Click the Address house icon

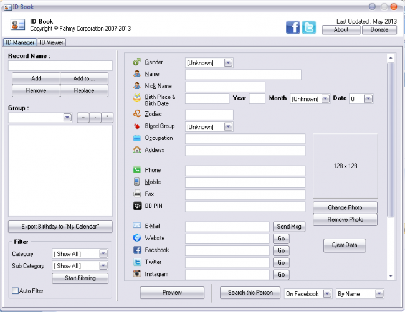click(137, 150)
